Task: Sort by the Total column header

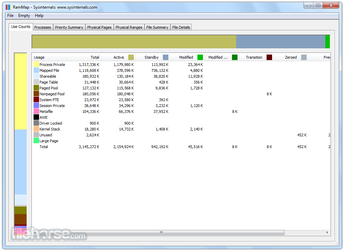Action: coord(84,57)
